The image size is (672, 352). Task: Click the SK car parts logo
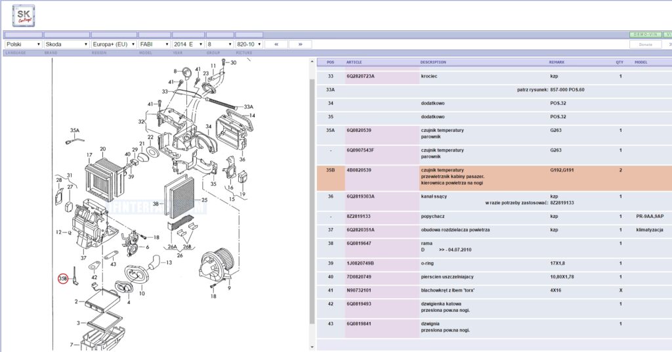(x=24, y=15)
